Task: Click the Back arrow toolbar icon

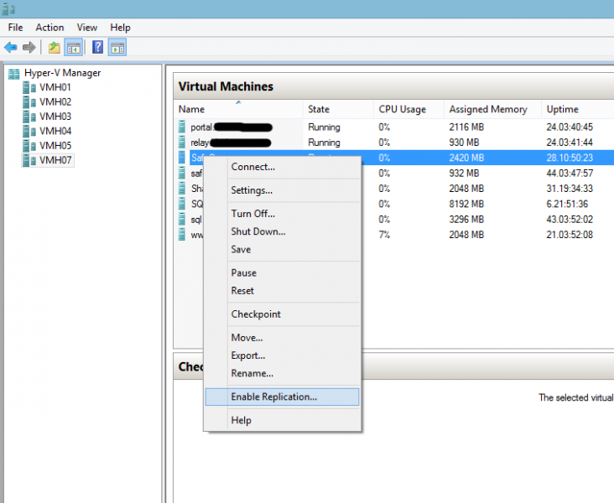Action: click(11, 47)
